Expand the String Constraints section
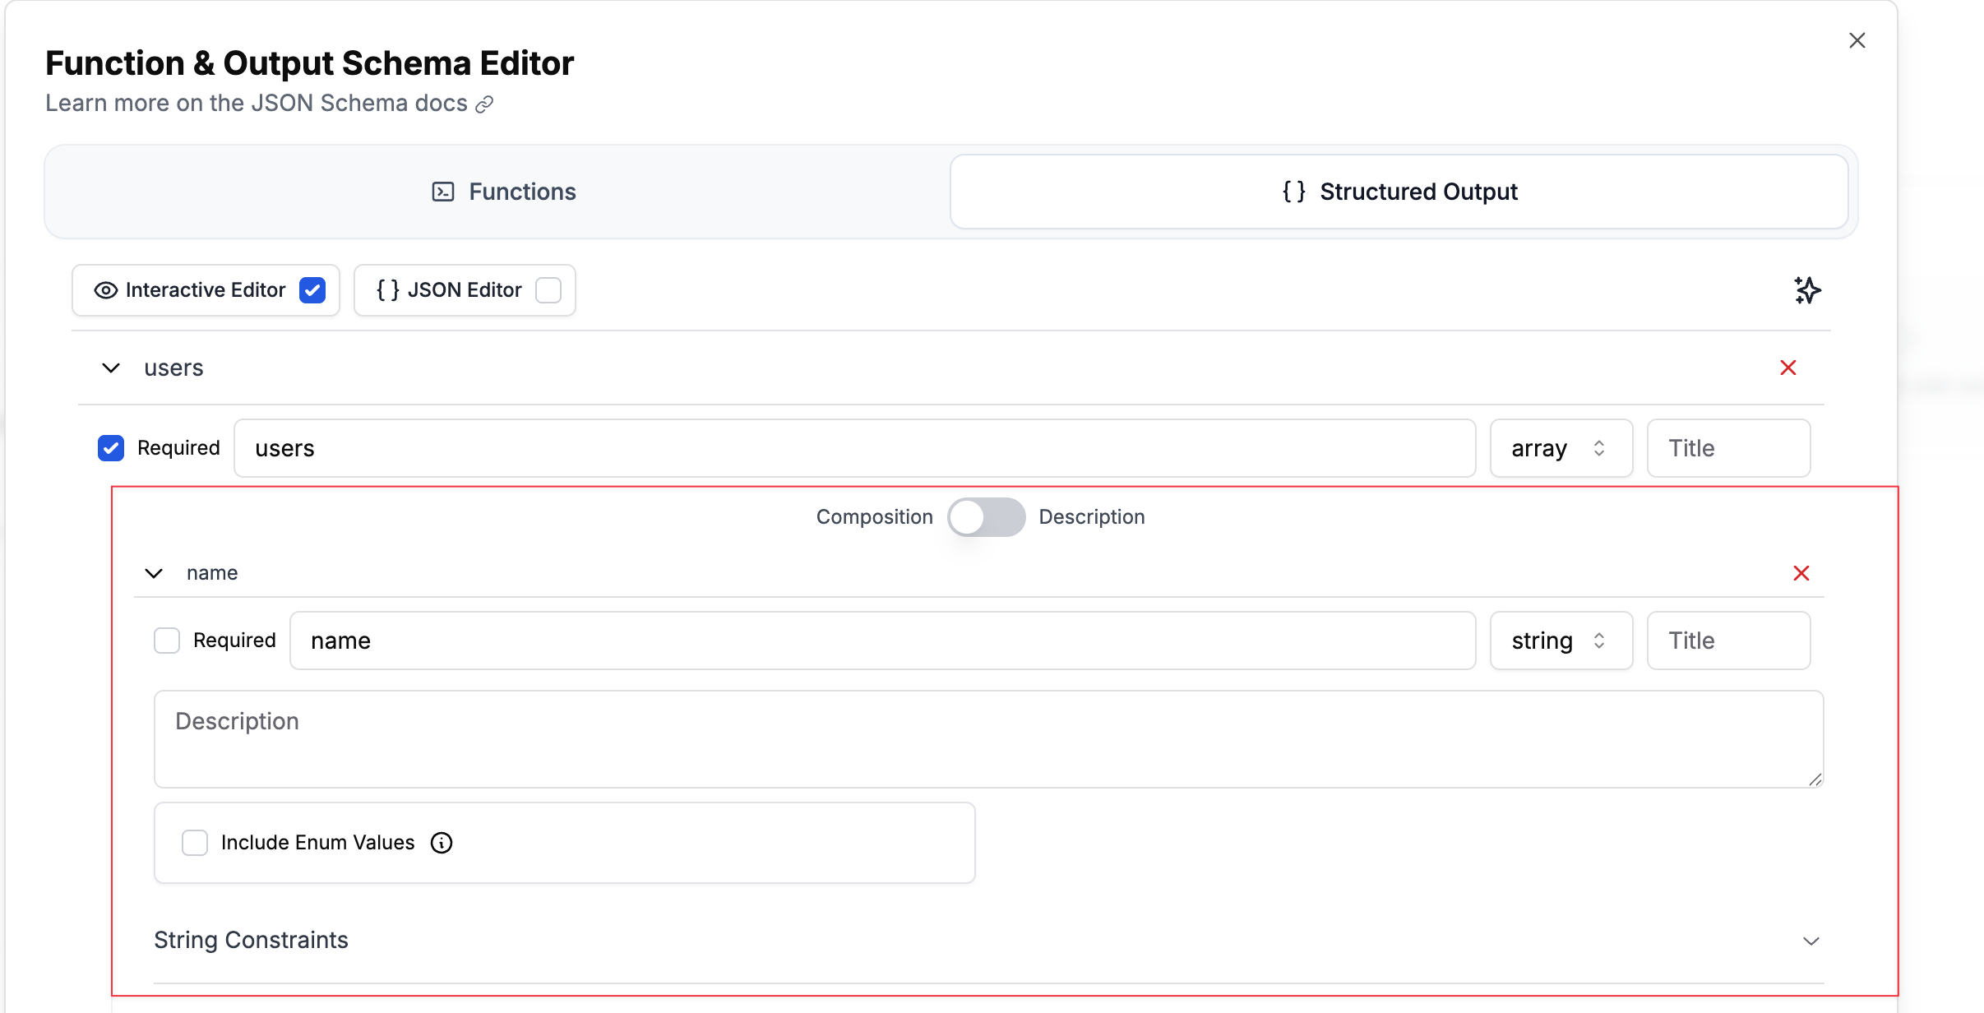This screenshot has width=1984, height=1013. pyautogui.click(x=1811, y=940)
